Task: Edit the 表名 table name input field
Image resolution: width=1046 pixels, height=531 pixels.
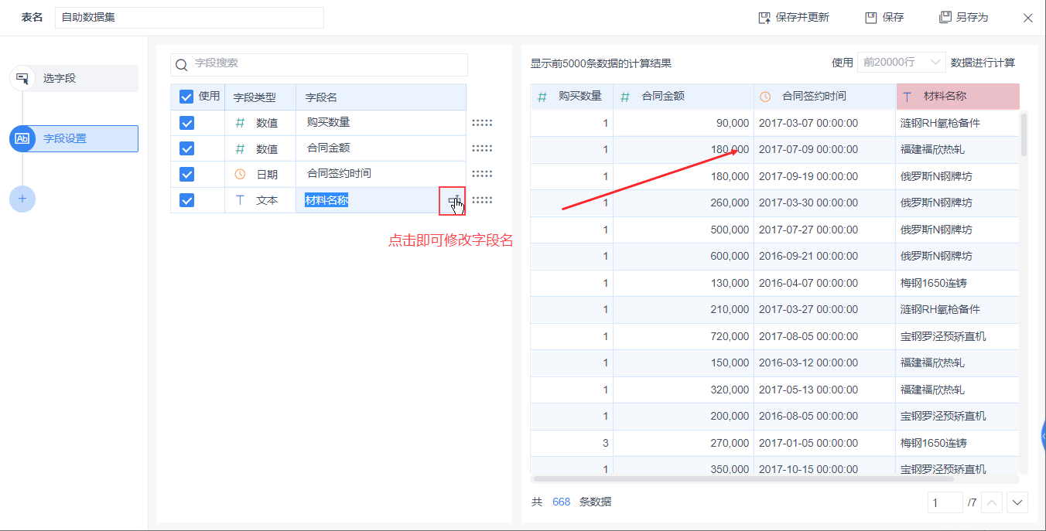Action: [190, 17]
